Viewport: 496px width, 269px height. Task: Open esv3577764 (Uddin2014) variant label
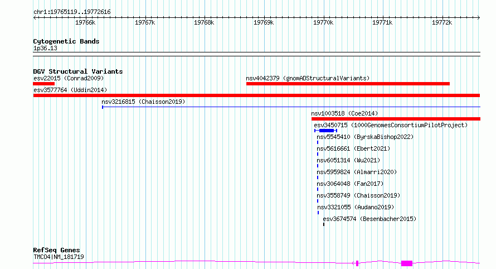(x=70, y=90)
